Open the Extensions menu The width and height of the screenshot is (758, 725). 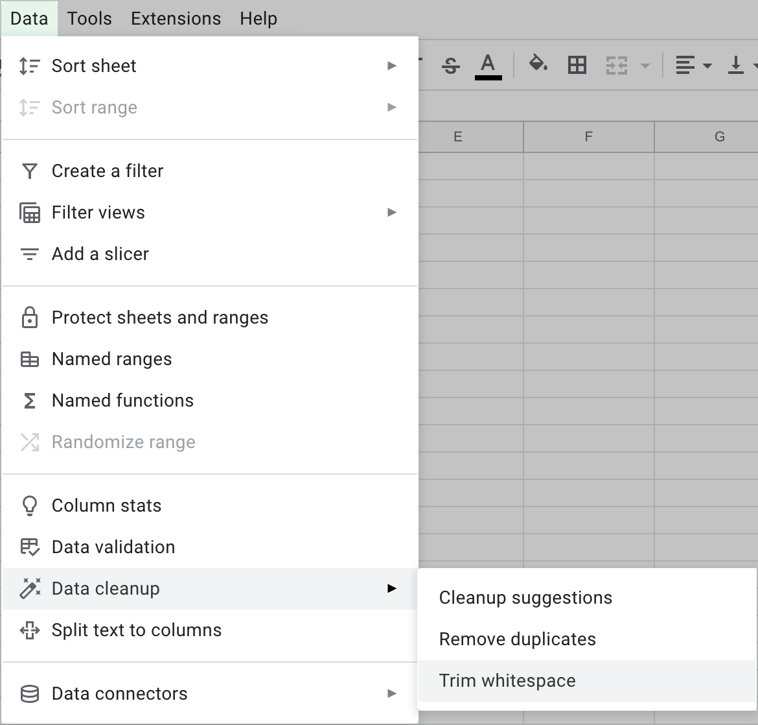175,18
